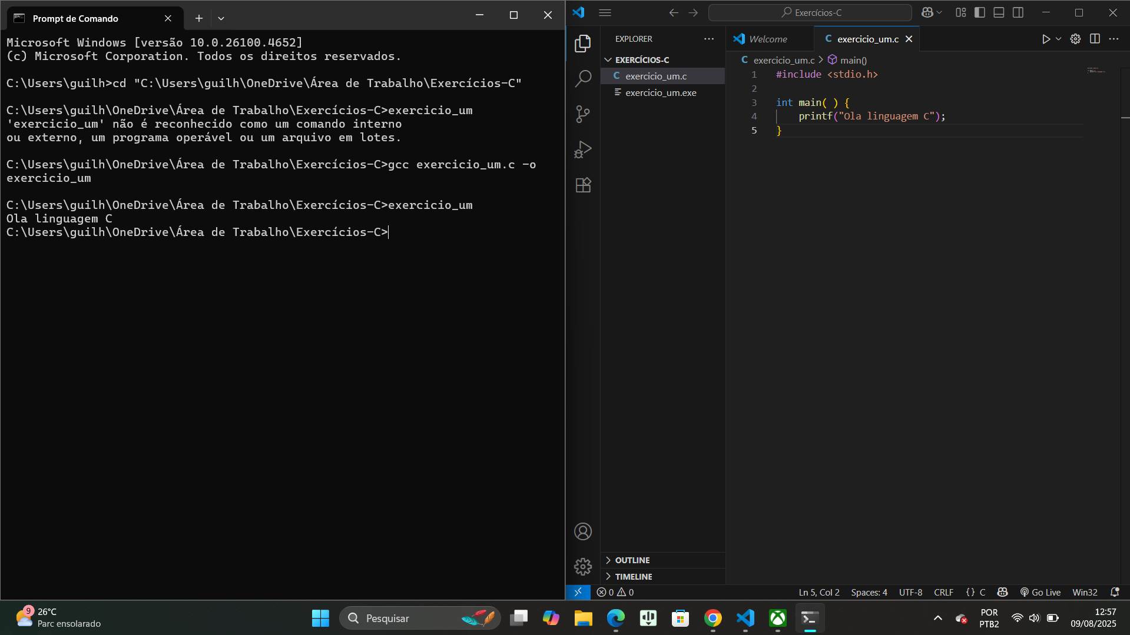Open Google Chrome from taskbar

pyautogui.click(x=713, y=618)
